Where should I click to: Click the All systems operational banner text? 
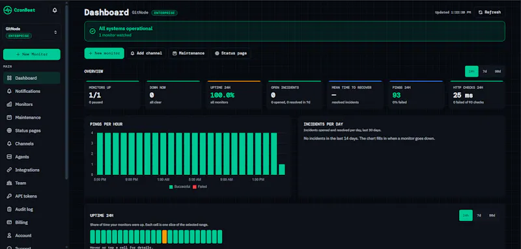126,29
